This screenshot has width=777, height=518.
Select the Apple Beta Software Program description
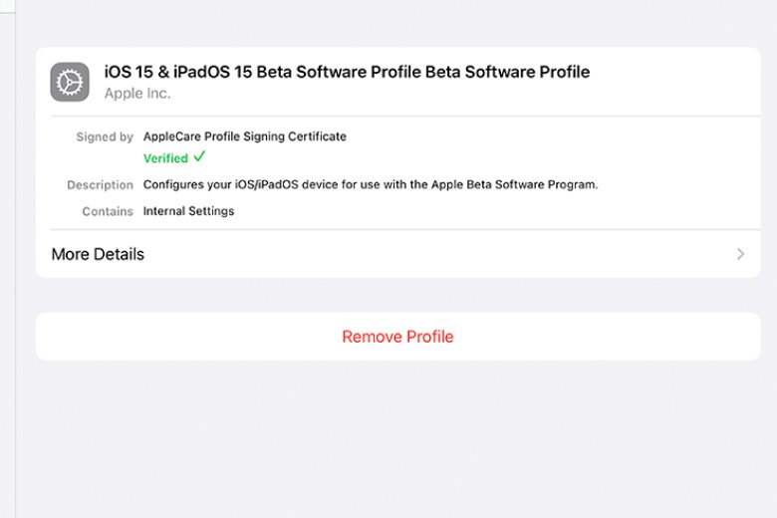point(371,184)
